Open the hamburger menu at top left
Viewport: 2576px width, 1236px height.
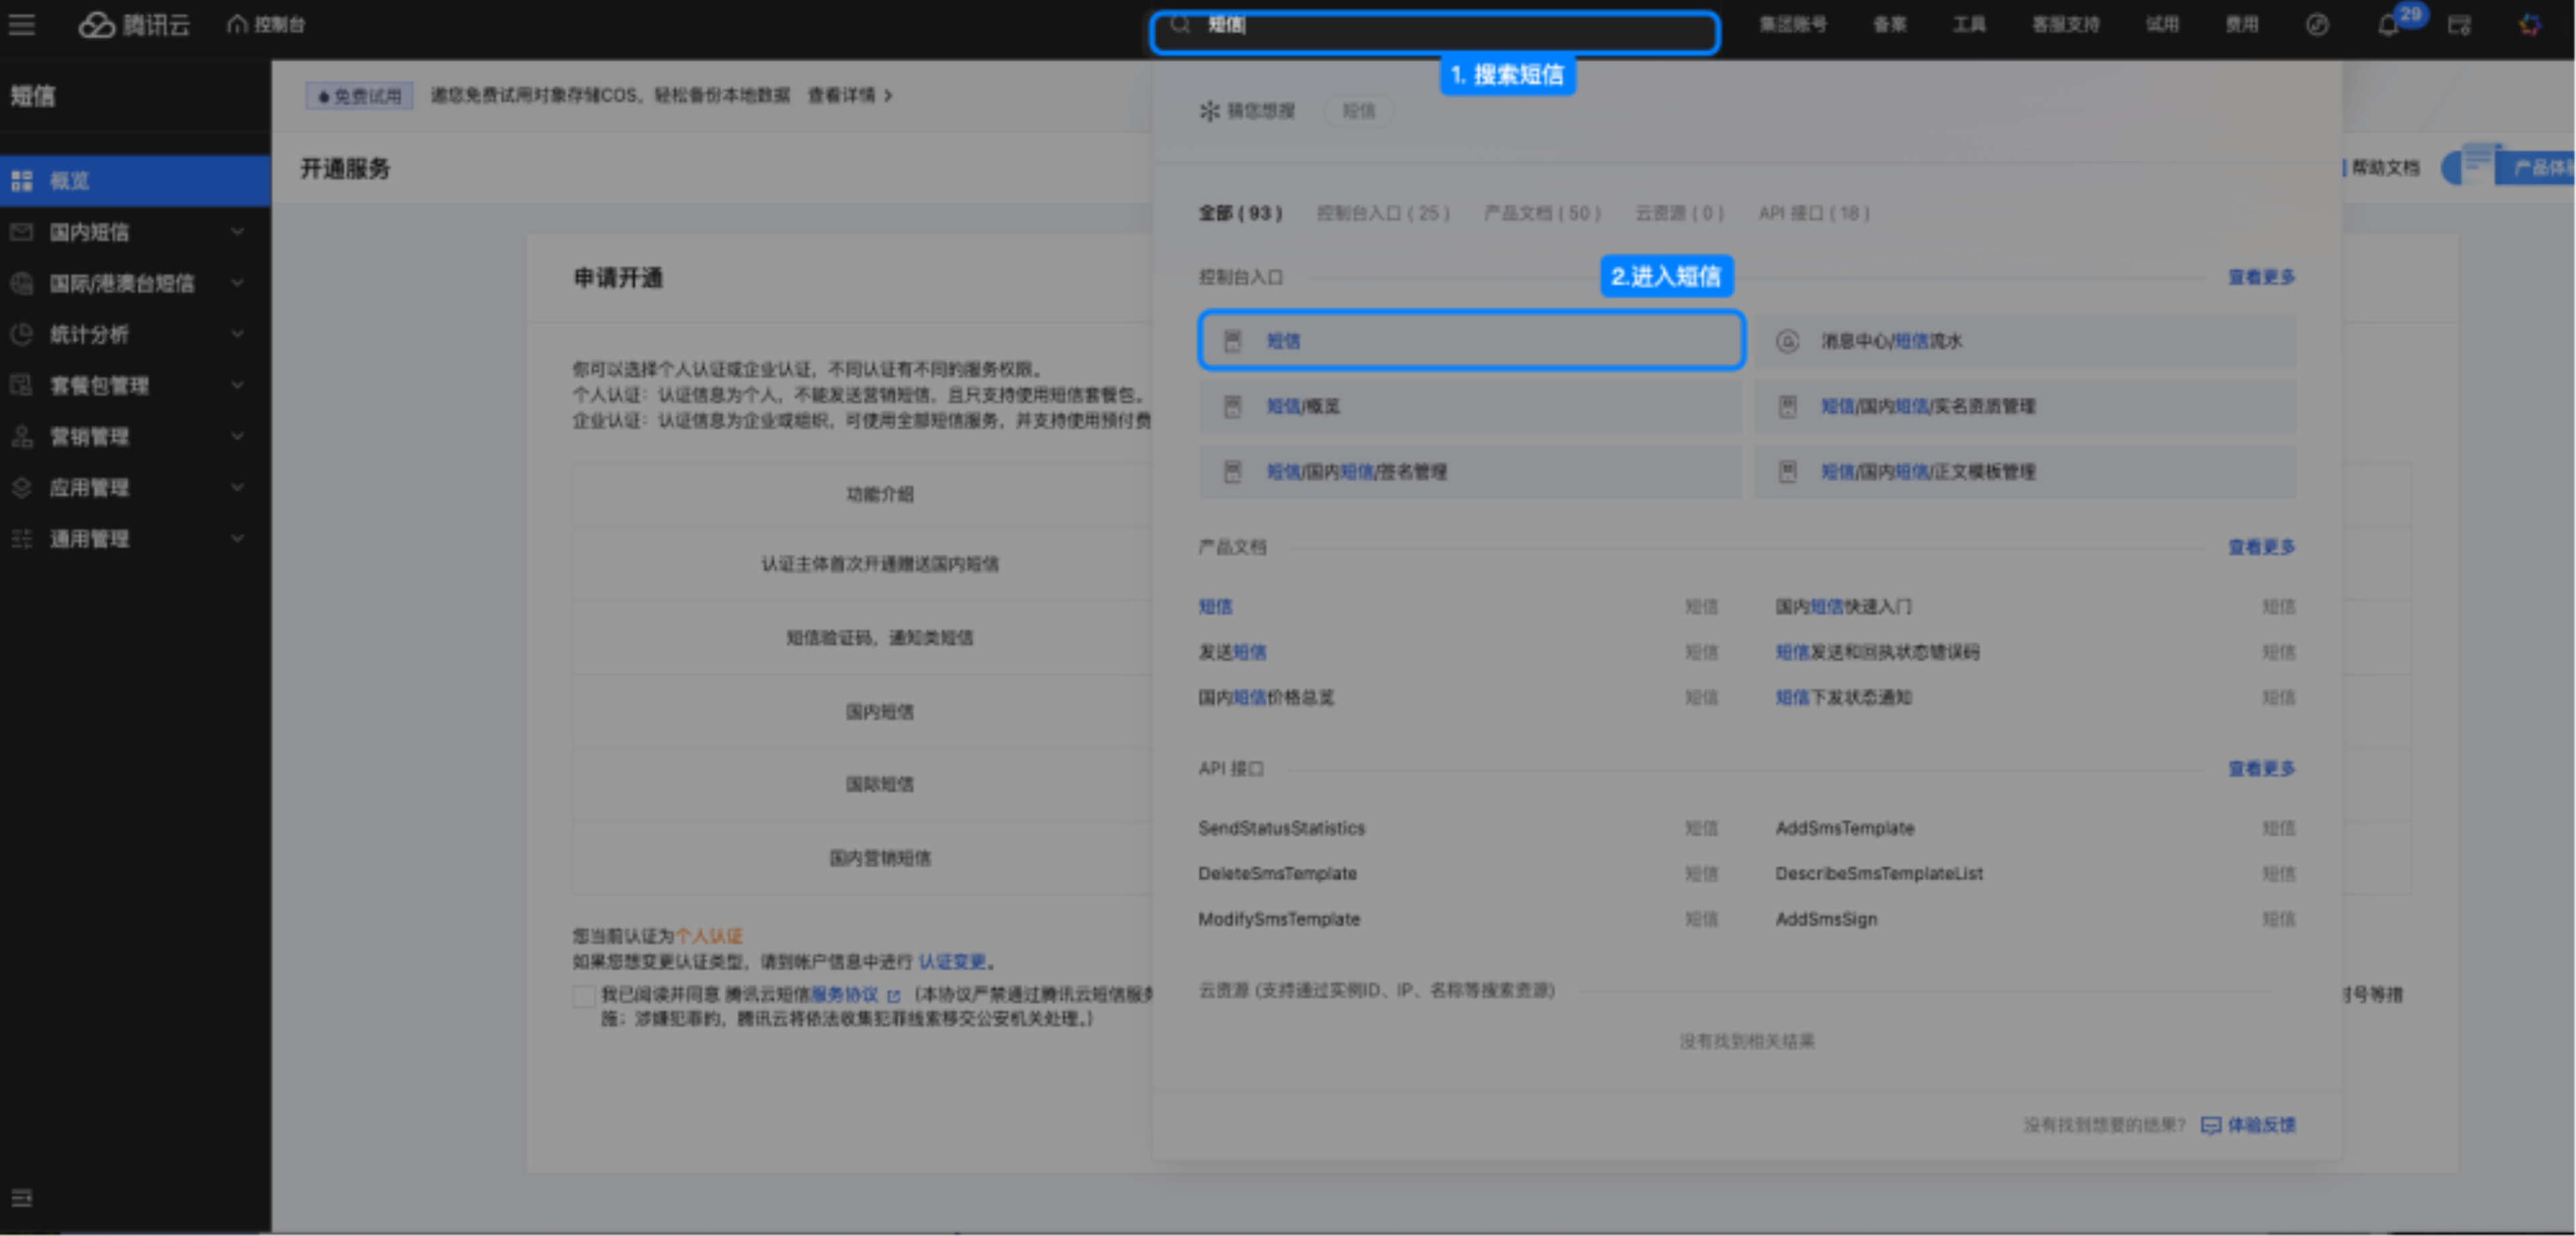click(22, 25)
